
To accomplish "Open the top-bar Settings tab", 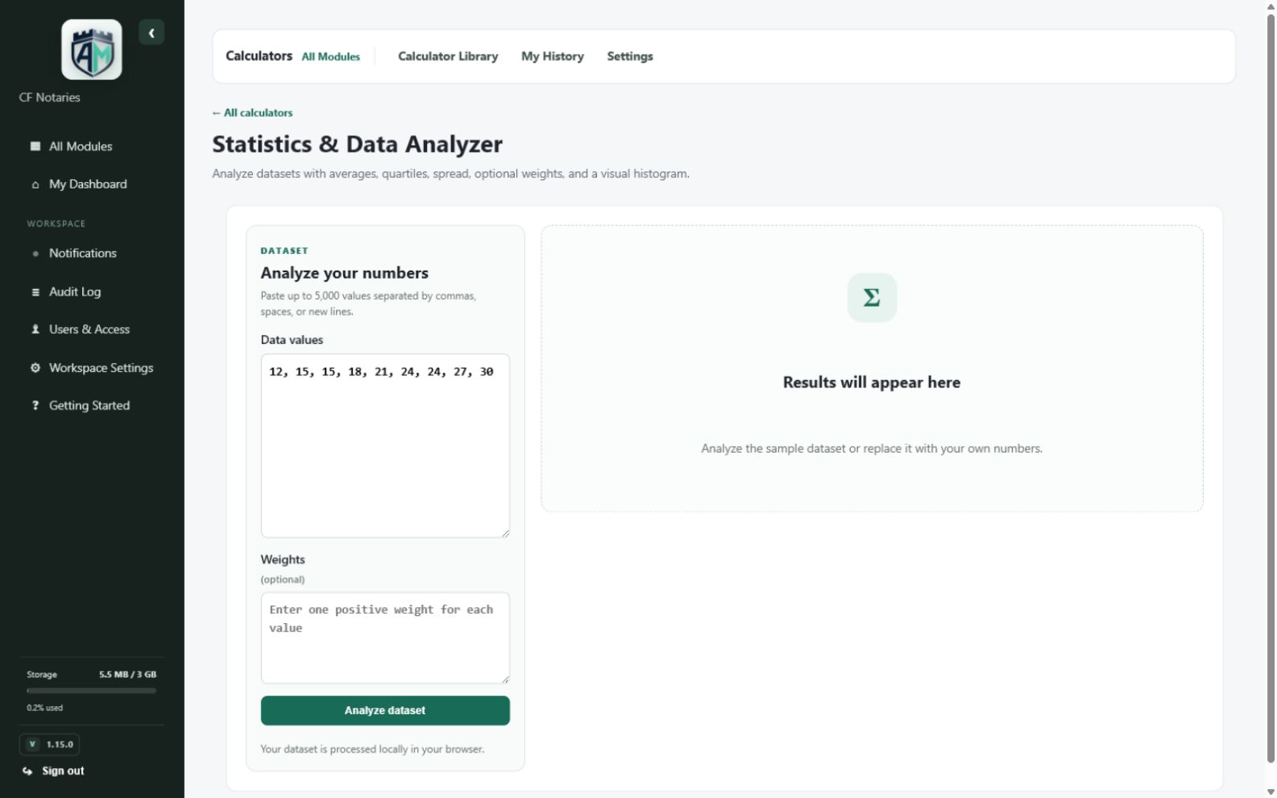I will tap(630, 56).
